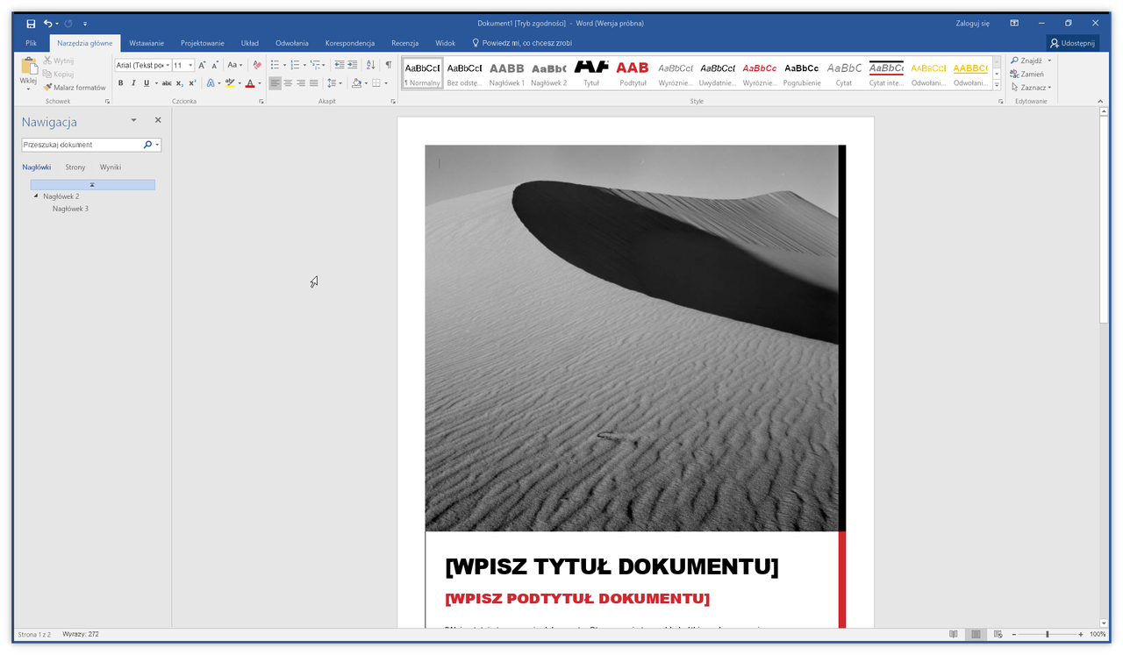Screen dimensions: 1123x655
Task: Open the Style pane dialog launcher
Action: [x=1000, y=102]
